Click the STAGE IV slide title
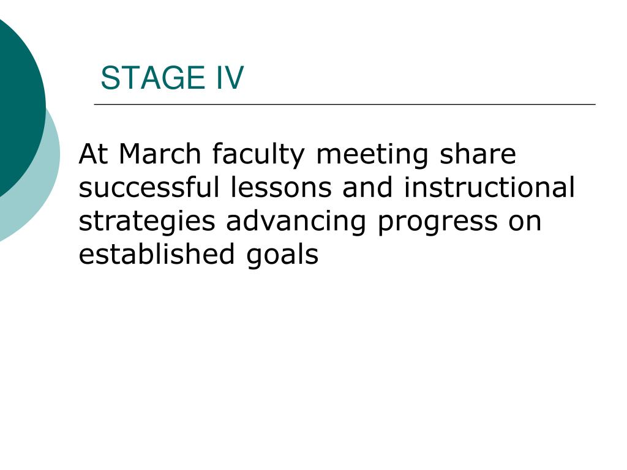 172,78
